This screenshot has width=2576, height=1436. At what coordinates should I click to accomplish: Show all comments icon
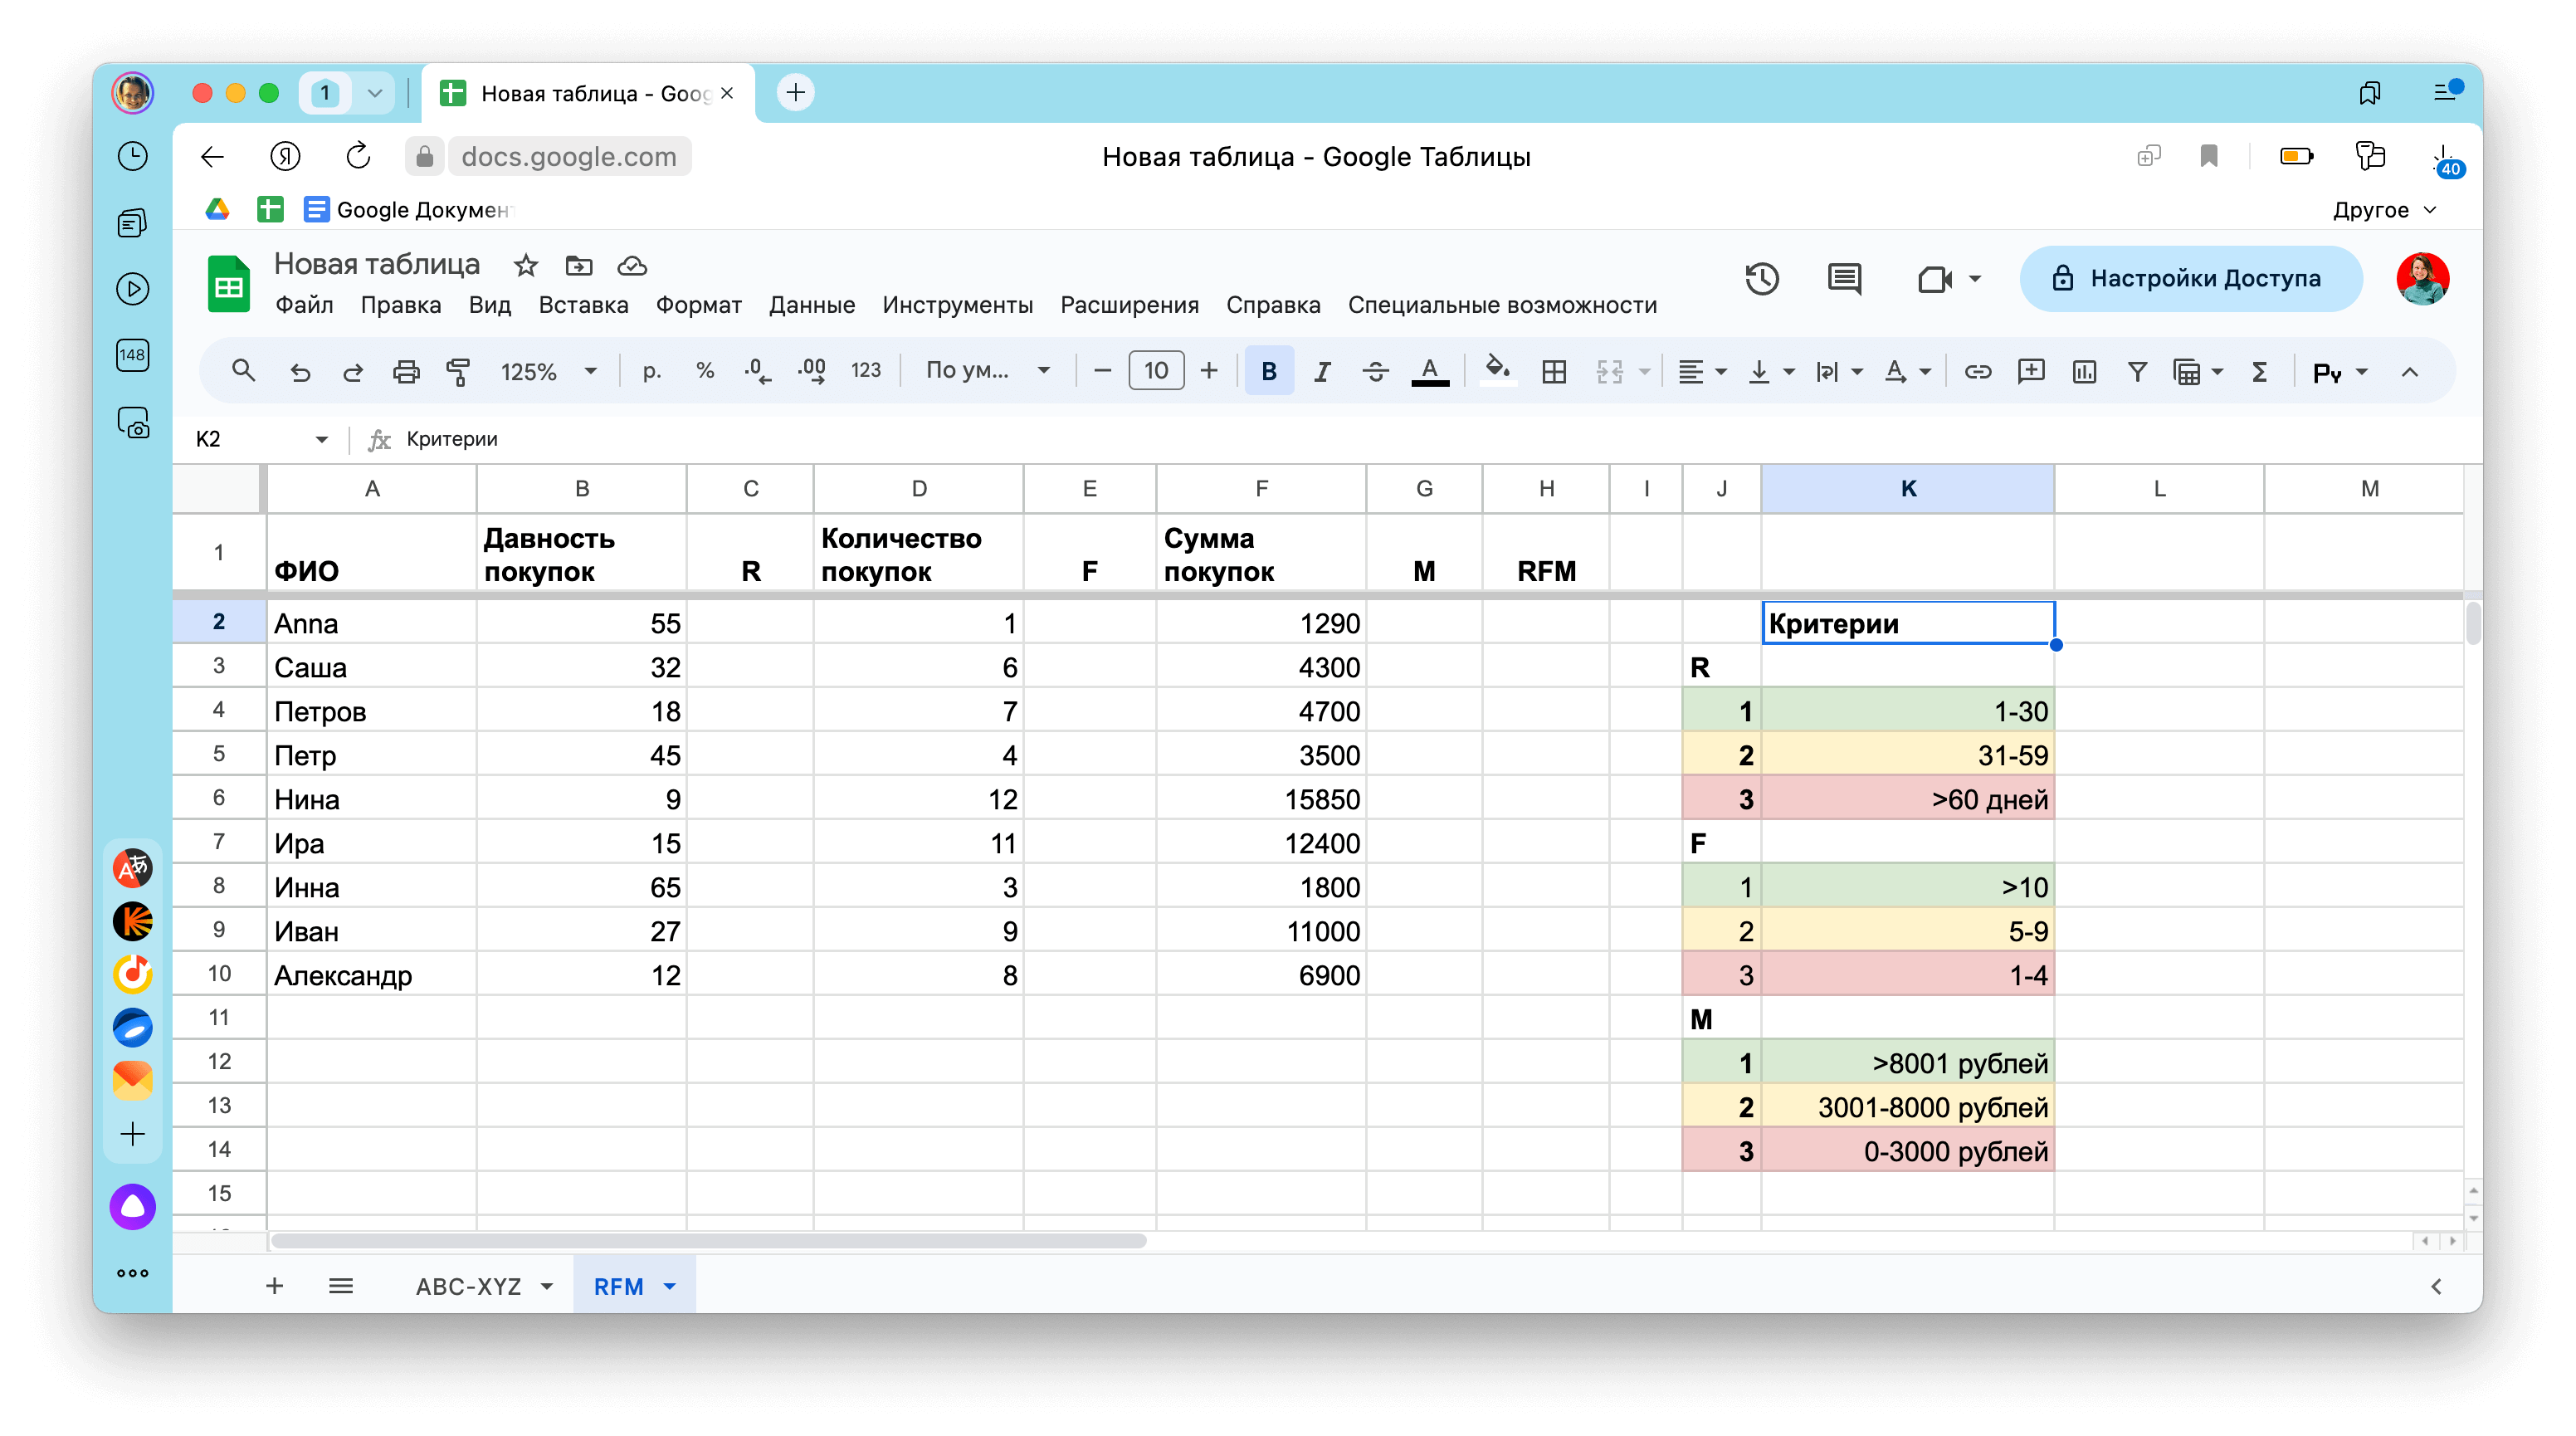pos(1844,279)
